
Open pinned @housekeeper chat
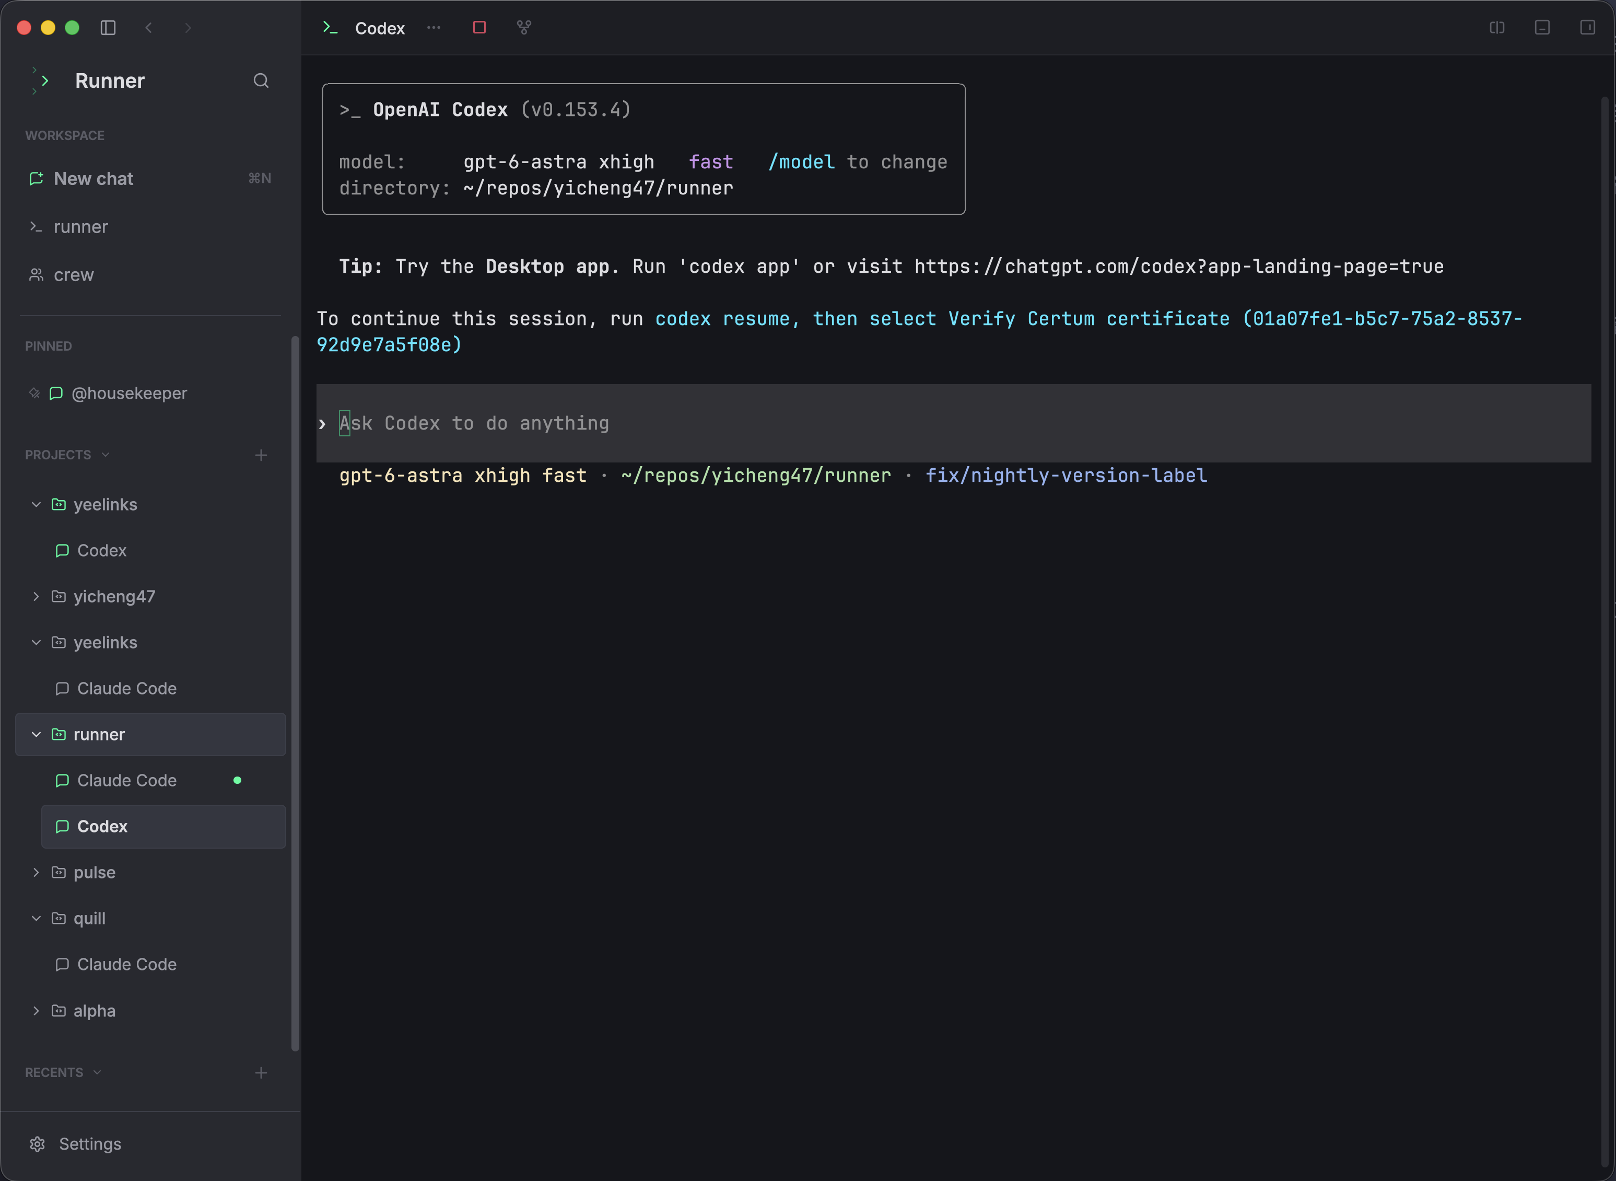(150, 393)
